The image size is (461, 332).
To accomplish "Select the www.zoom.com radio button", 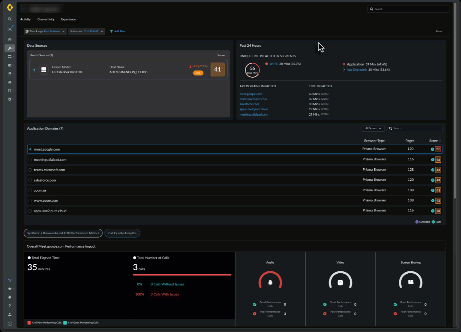I will point(30,201).
